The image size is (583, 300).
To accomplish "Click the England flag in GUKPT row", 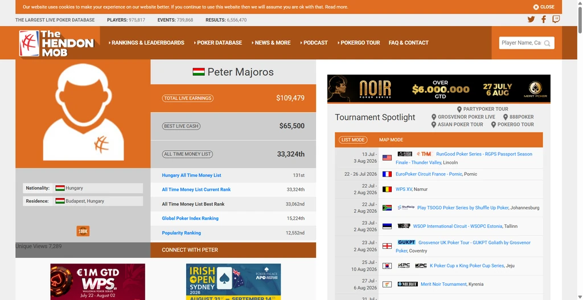I will (x=387, y=246).
